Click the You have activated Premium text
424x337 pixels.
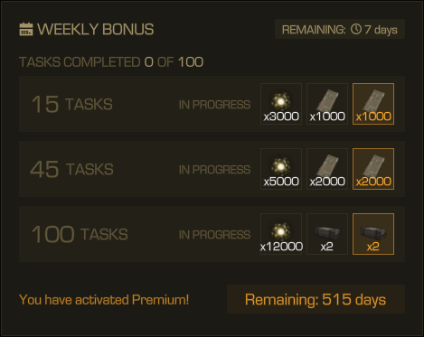(104, 300)
